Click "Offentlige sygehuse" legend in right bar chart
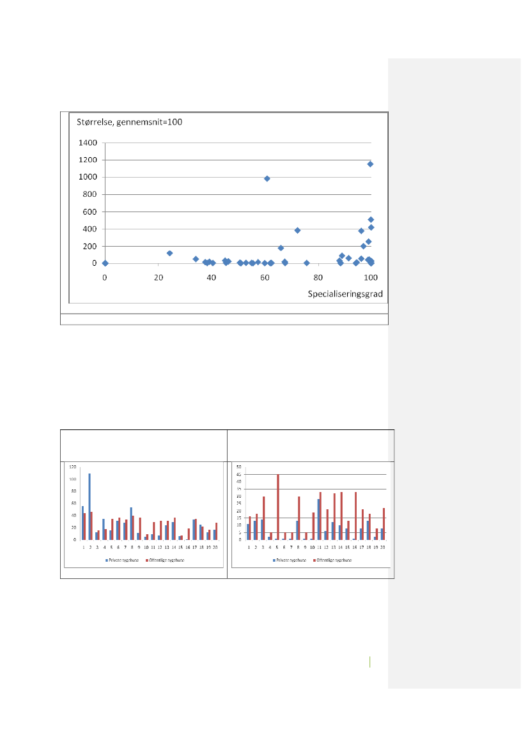528x747 pixels. (334, 560)
